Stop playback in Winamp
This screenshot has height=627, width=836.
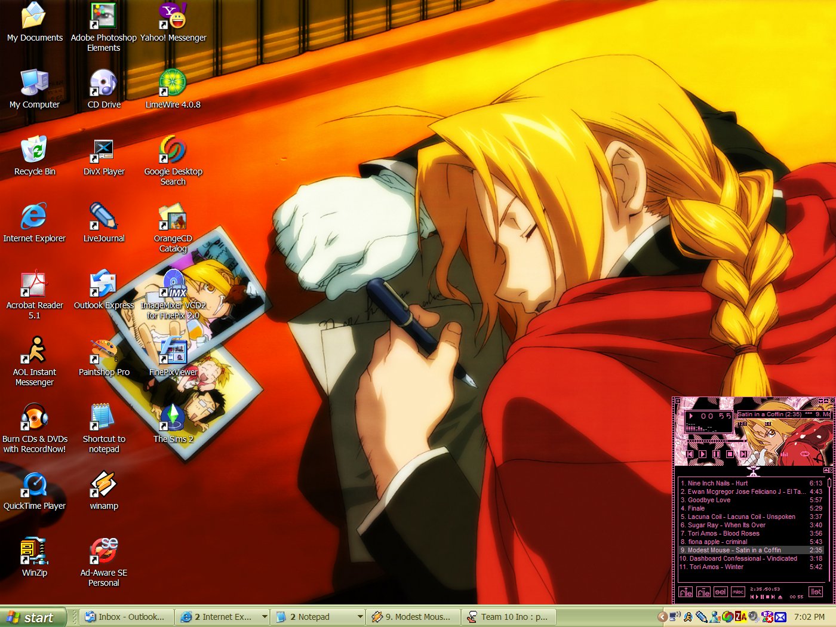click(x=730, y=454)
